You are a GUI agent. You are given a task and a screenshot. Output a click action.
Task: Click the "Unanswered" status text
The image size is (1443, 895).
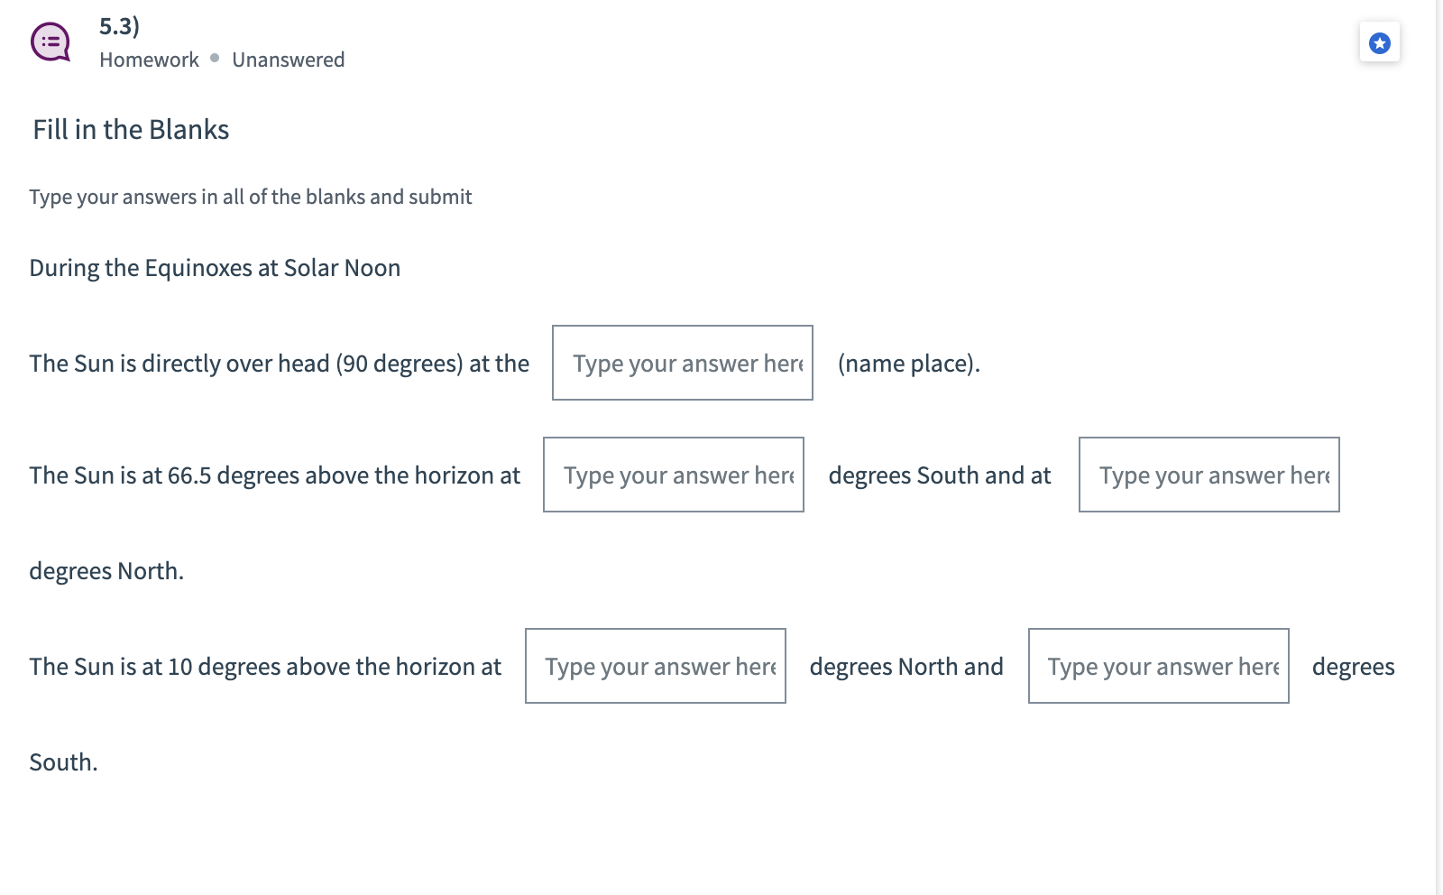[288, 60]
